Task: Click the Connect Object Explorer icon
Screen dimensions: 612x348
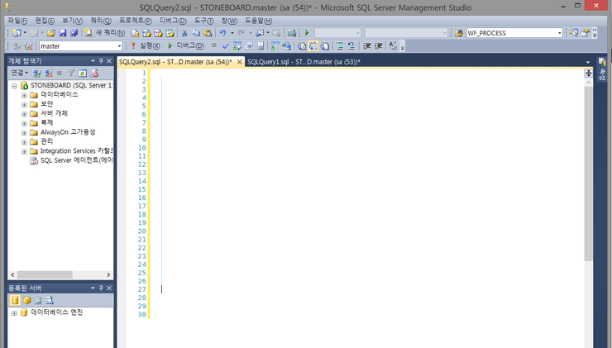Action: (36, 73)
